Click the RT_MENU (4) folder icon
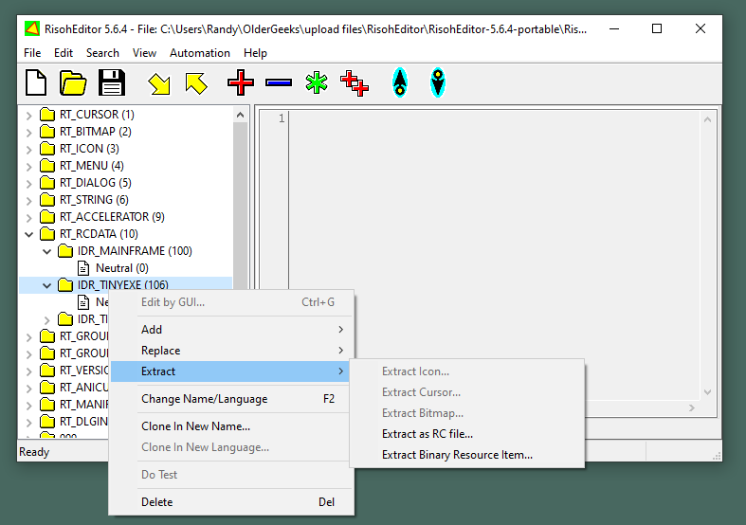746x525 pixels. 47,166
